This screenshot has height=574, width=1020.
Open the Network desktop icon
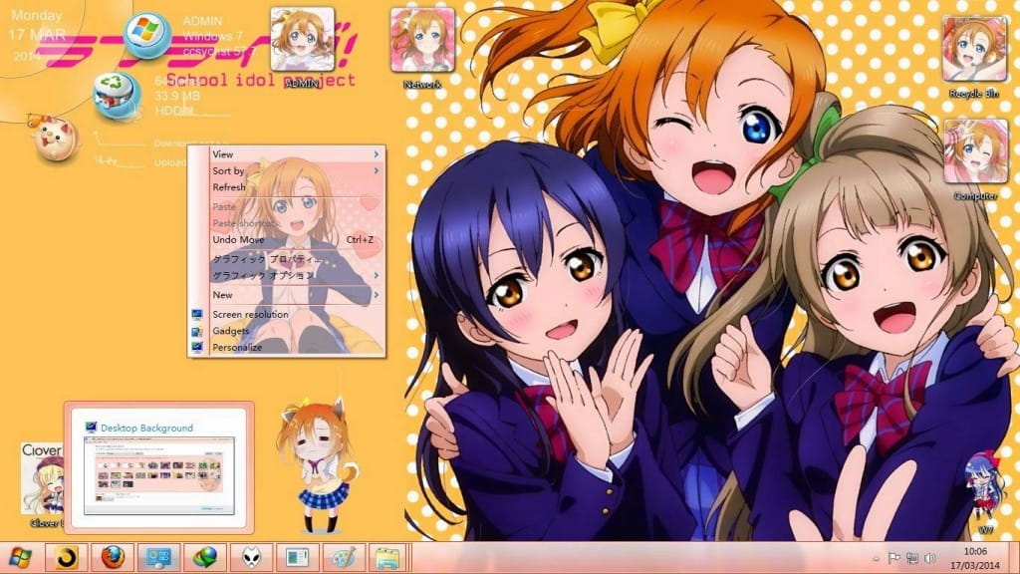pos(422,40)
